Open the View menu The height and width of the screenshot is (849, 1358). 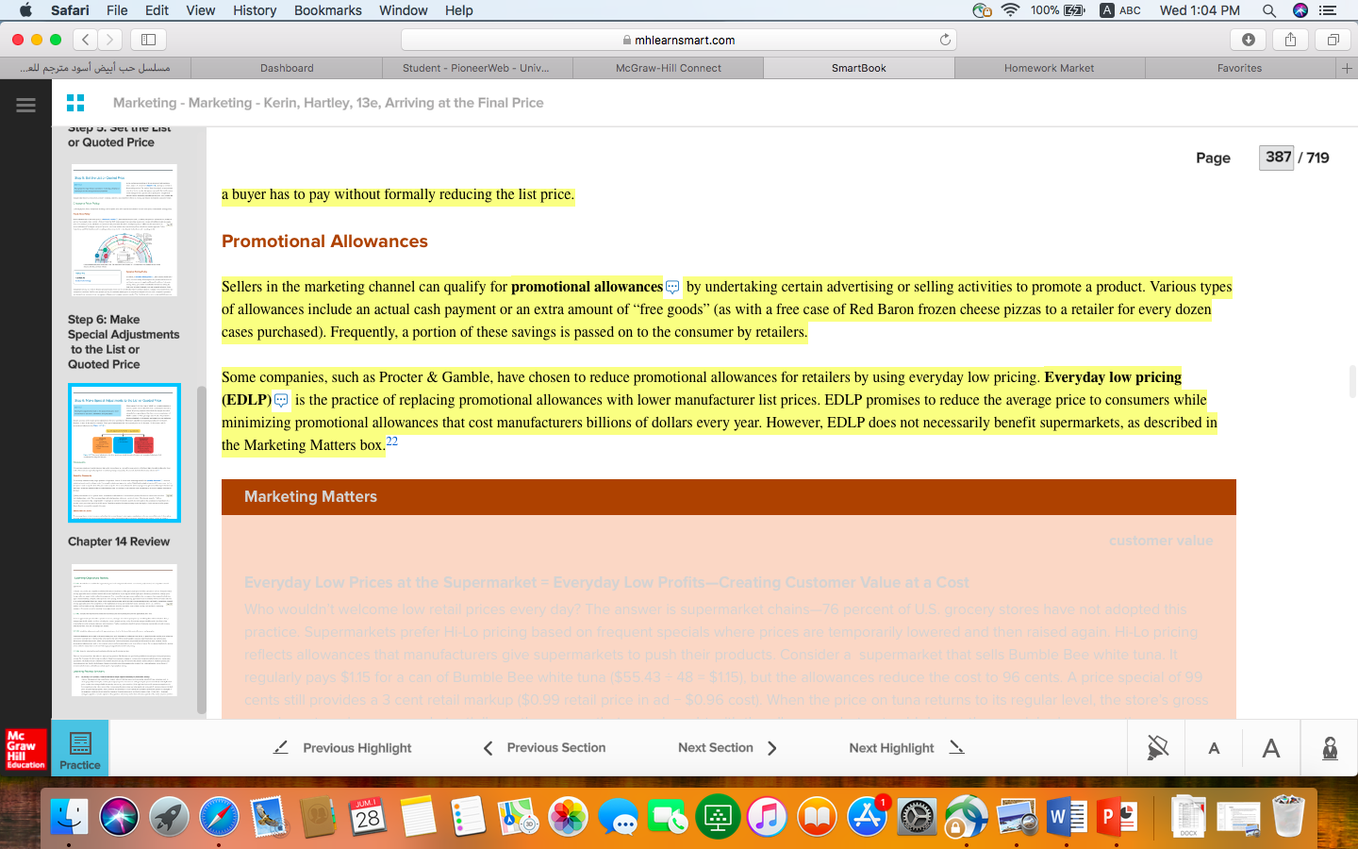(x=200, y=10)
